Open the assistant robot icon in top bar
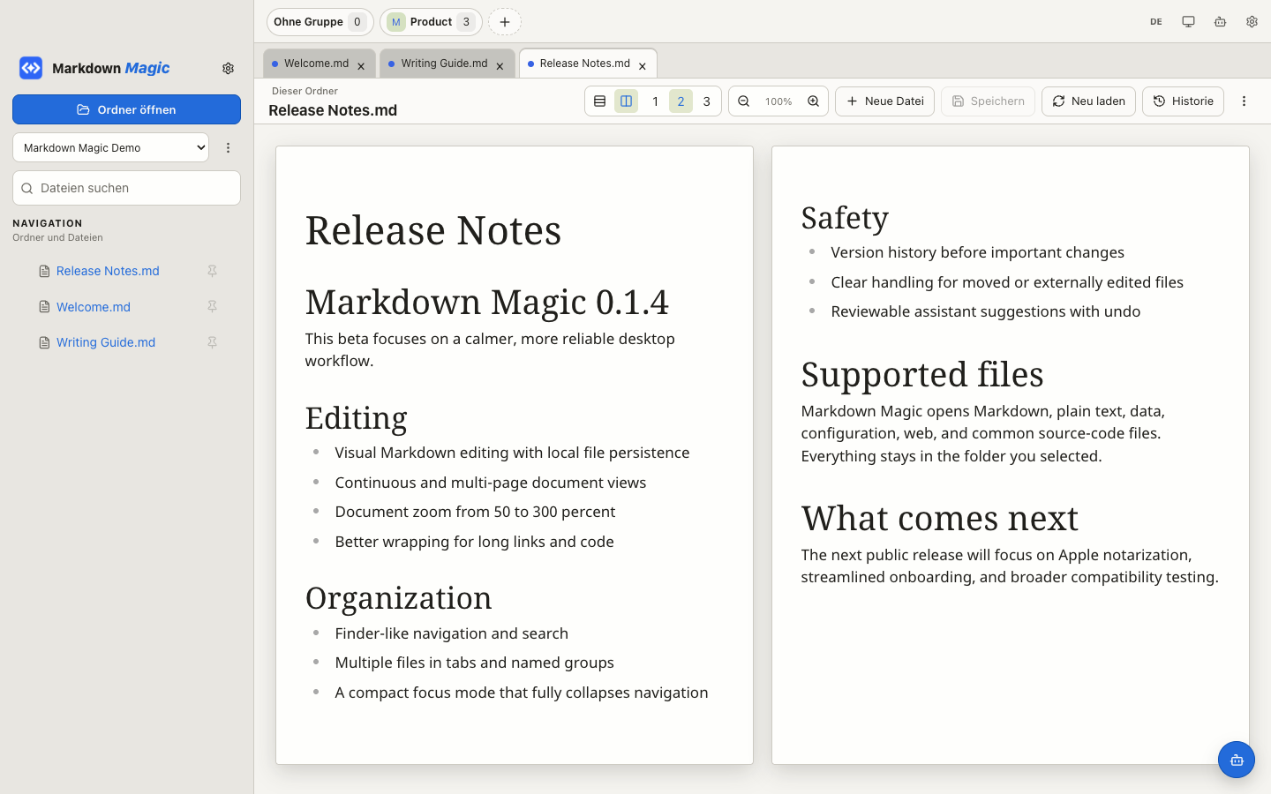The image size is (1271, 794). tap(1220, 22)
